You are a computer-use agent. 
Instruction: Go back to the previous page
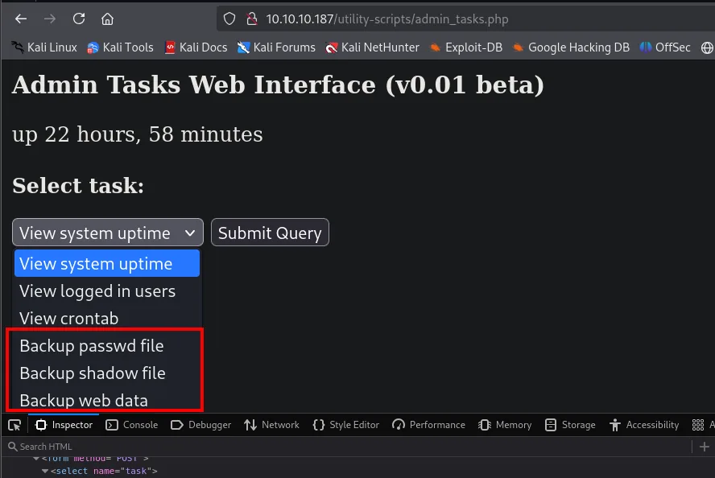[x=21, y=19]
